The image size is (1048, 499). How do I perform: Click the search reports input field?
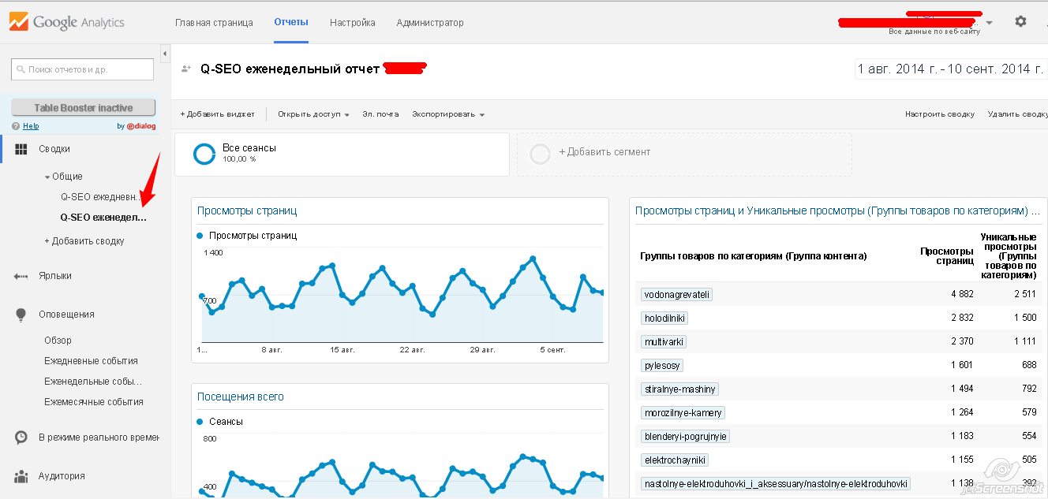(83, 69)
